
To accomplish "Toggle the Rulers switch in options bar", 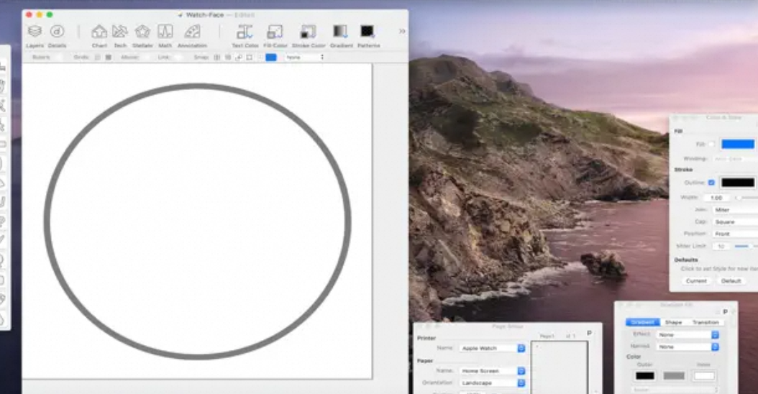I will point(58,57).
